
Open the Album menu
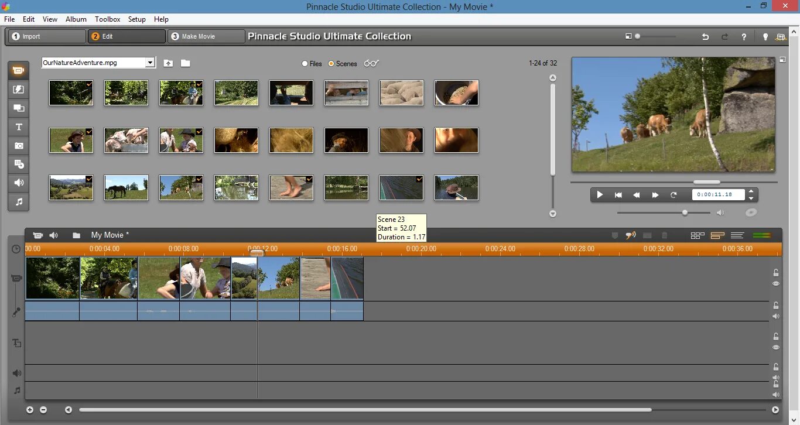pyautogui.click(x=76, y=19)
